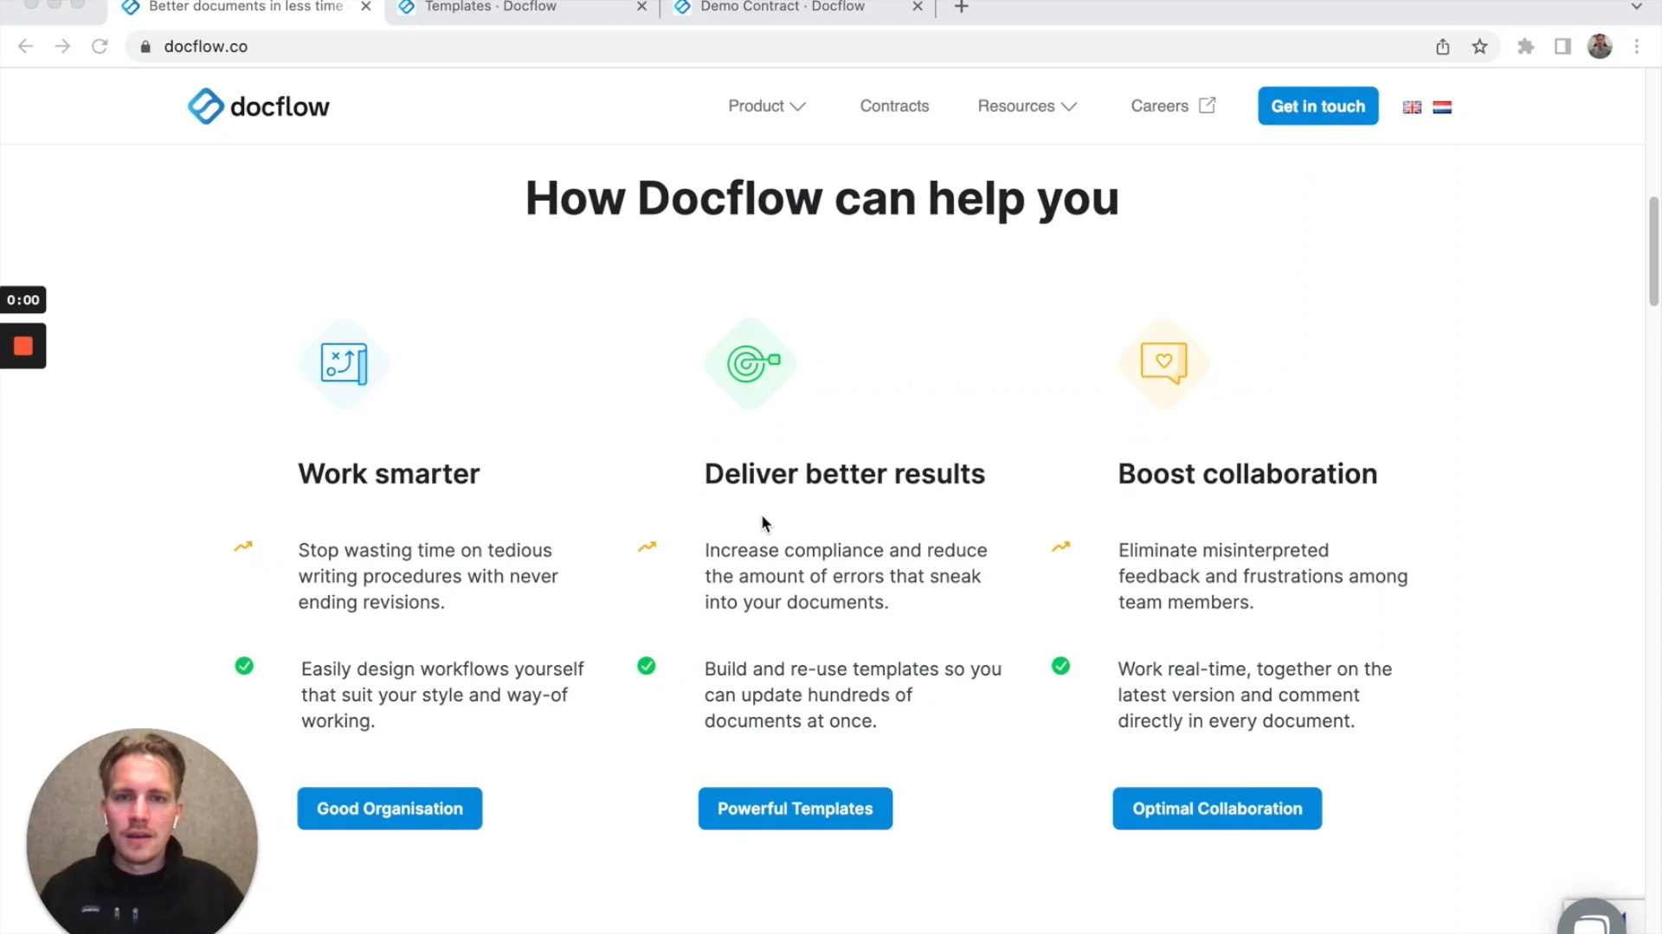
Task: Reload the page with the refresh icon
Action: tap(100, 46)
